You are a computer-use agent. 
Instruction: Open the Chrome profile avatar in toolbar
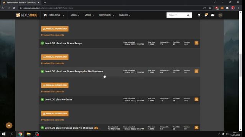[x=233, y=8]
